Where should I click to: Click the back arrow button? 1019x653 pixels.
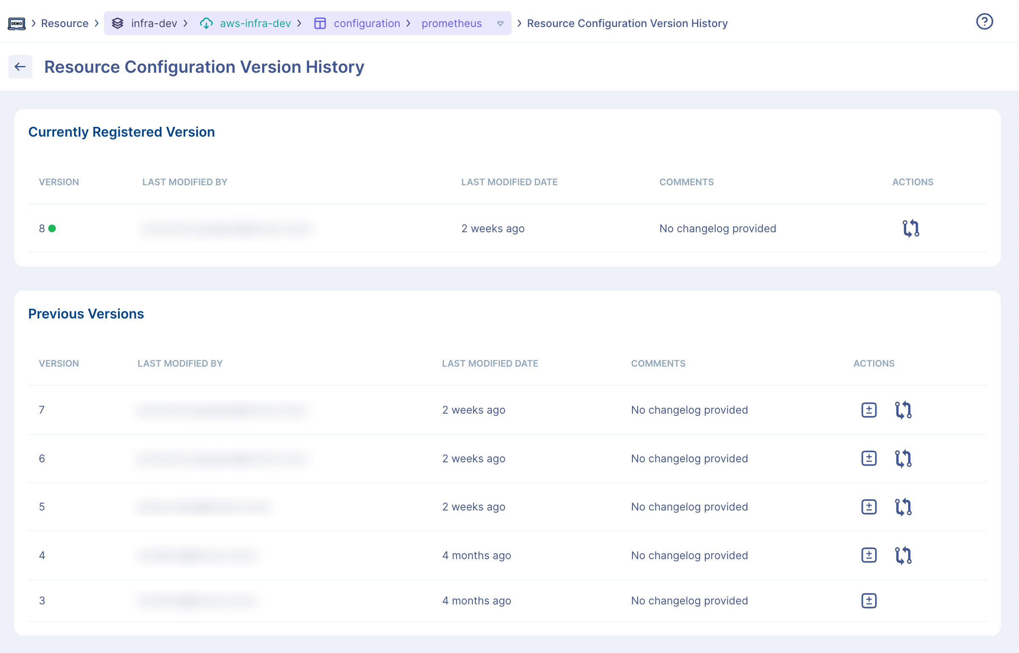click(20, 66)
